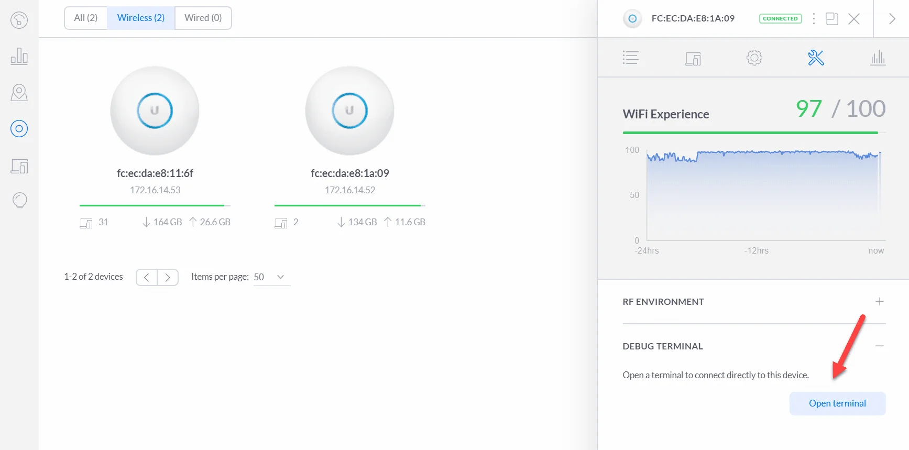Click the fc:ec:da:e8:11:6f device name
The width and height of the screenshot is (909, 450).
coord(155,173)
